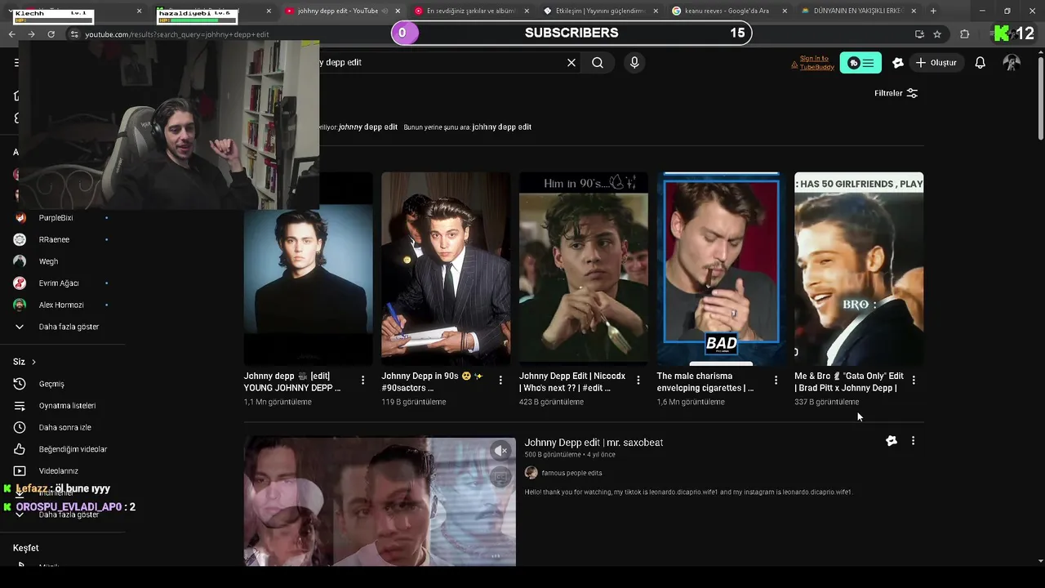Click the YouTube search input field

pos(441,63)
